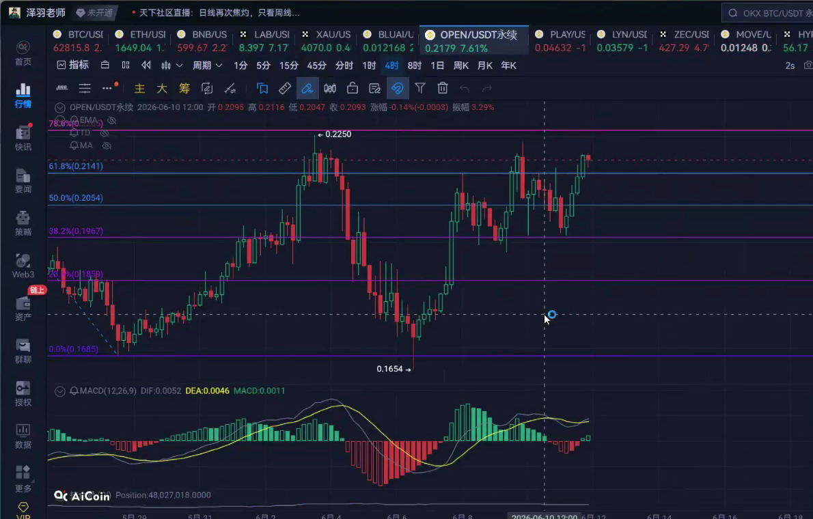Click the rewind replay icon
813x519 pixels.
[146, 66]
